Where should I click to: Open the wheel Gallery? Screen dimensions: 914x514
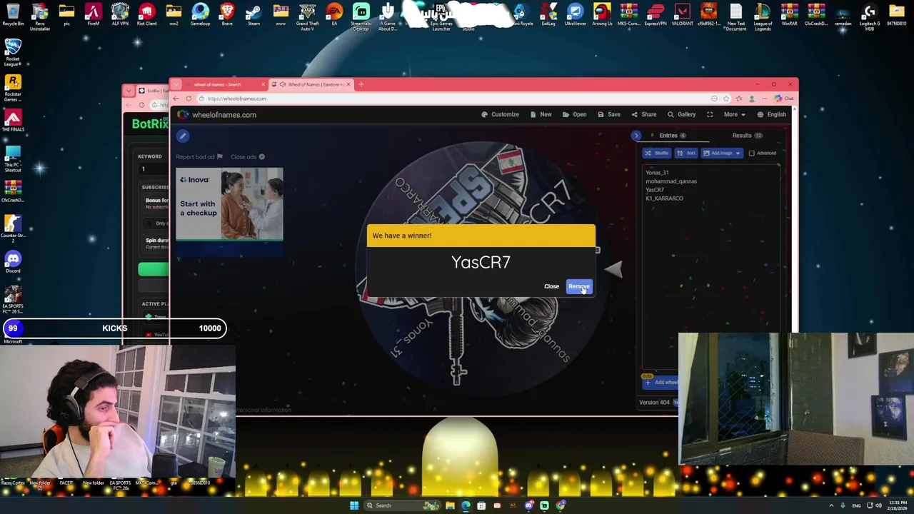[682, 114]
